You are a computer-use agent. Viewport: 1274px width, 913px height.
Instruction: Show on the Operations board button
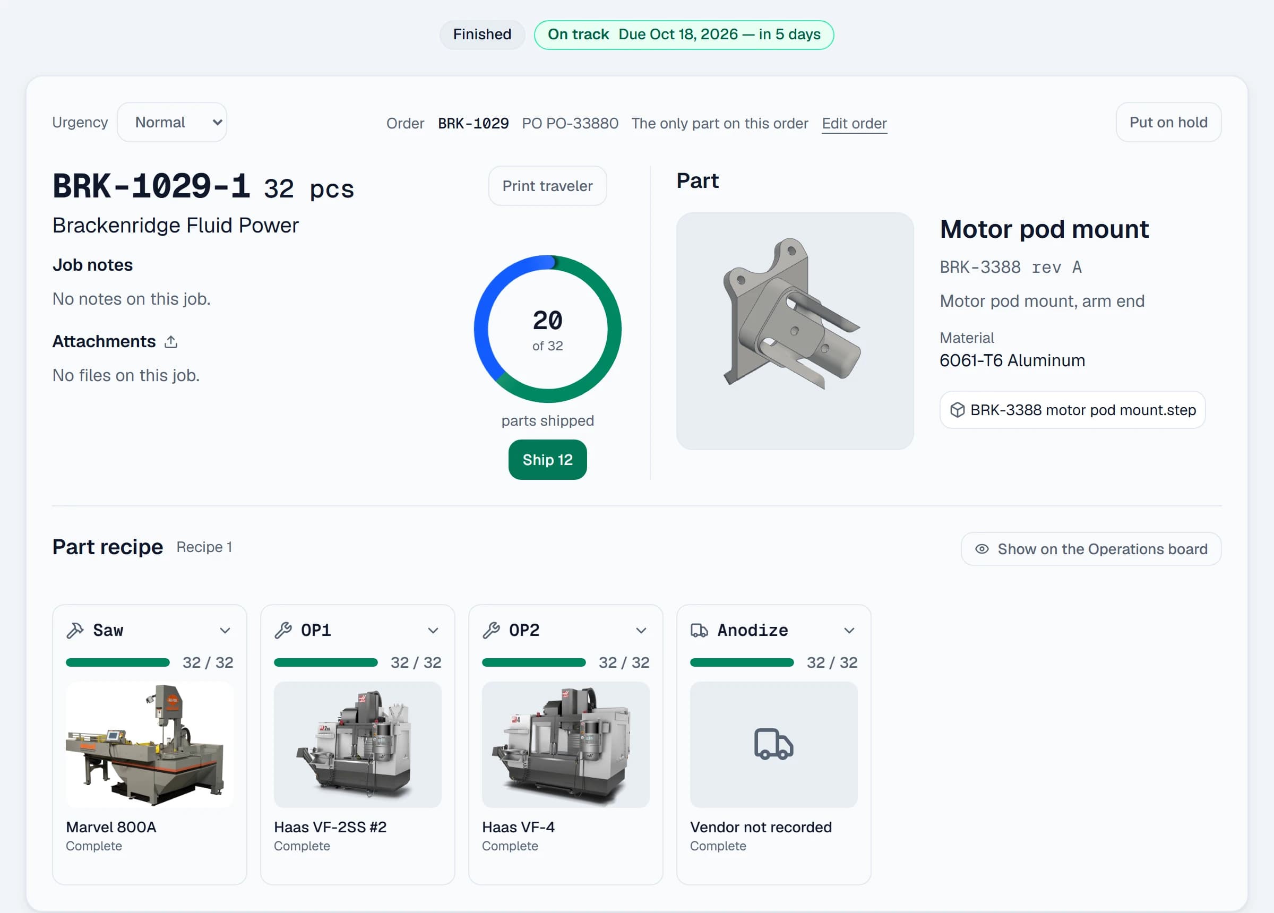point(1091,549)
